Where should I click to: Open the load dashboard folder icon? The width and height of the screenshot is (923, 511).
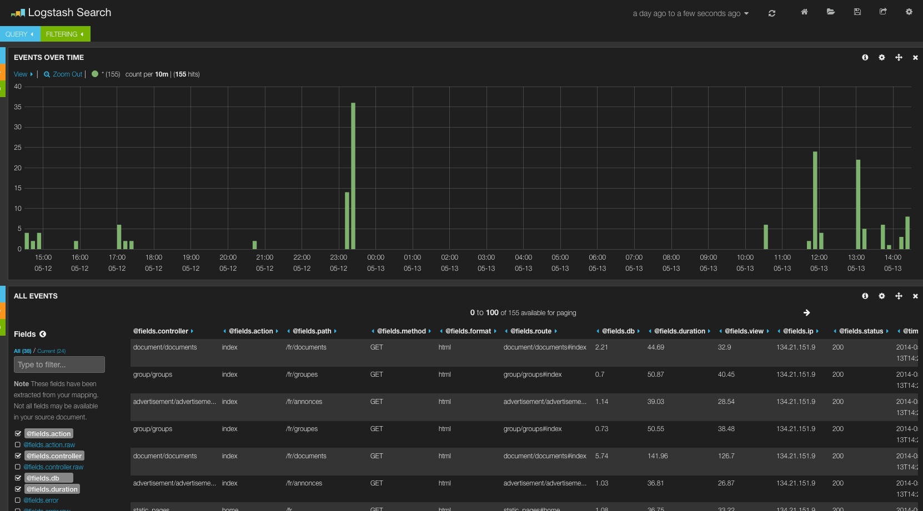pyautogui.click(x=831, y=12)
